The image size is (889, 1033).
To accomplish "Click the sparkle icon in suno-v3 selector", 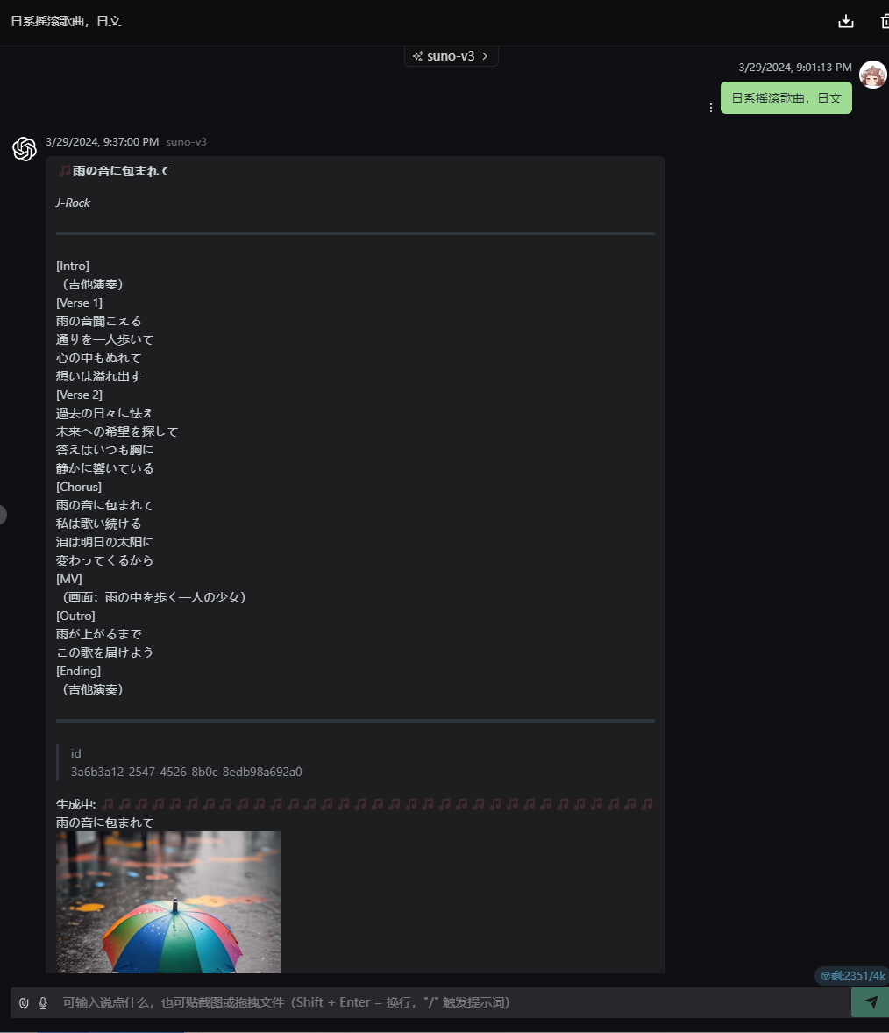I will pos(417,56).
